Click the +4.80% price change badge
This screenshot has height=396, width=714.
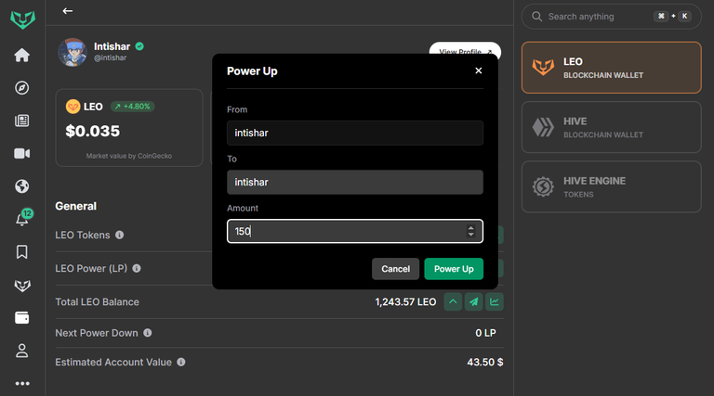click(133, 107)
